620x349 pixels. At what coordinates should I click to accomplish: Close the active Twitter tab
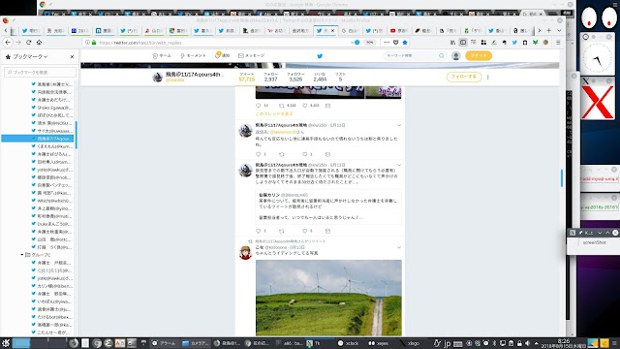pyautogui.click(x=332, y=30)
